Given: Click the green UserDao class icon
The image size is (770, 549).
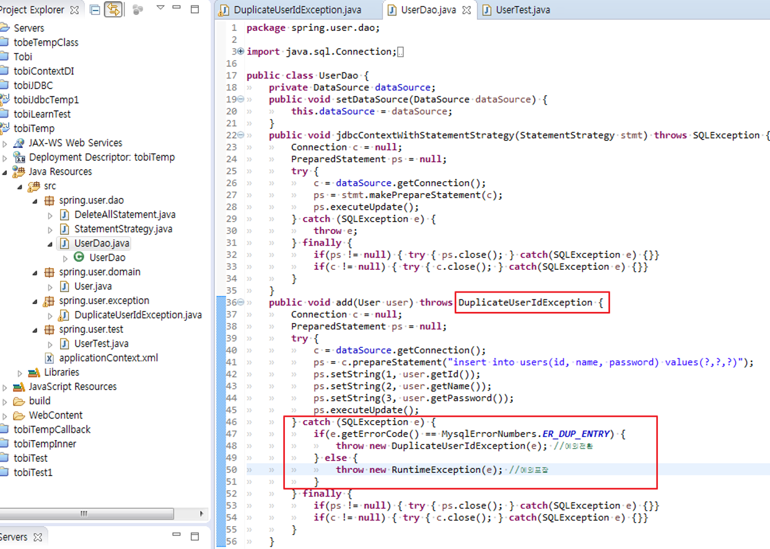Looking at the screenshot, I should click(79, 257).
